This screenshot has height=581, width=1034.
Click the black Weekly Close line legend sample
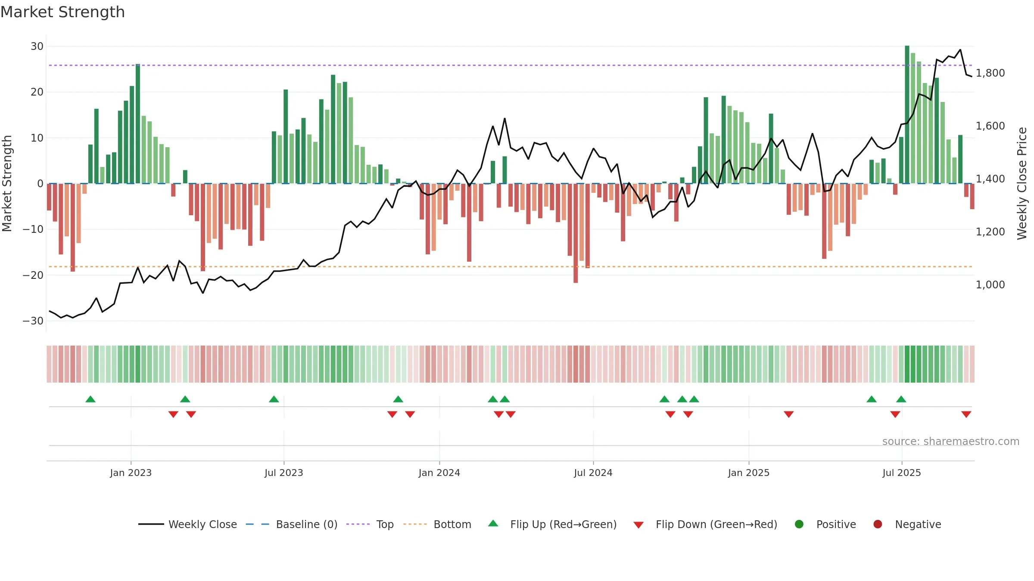(151, 524)
